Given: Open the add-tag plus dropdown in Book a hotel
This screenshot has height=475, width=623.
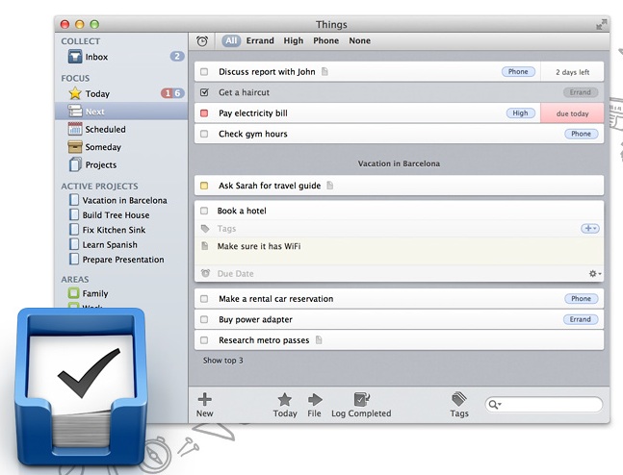Looking at the screenshot, I should click(x=590, y=228).
